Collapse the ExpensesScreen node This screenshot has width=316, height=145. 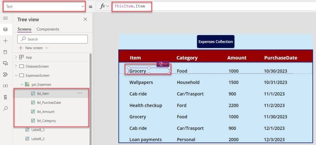pos(16,75)
